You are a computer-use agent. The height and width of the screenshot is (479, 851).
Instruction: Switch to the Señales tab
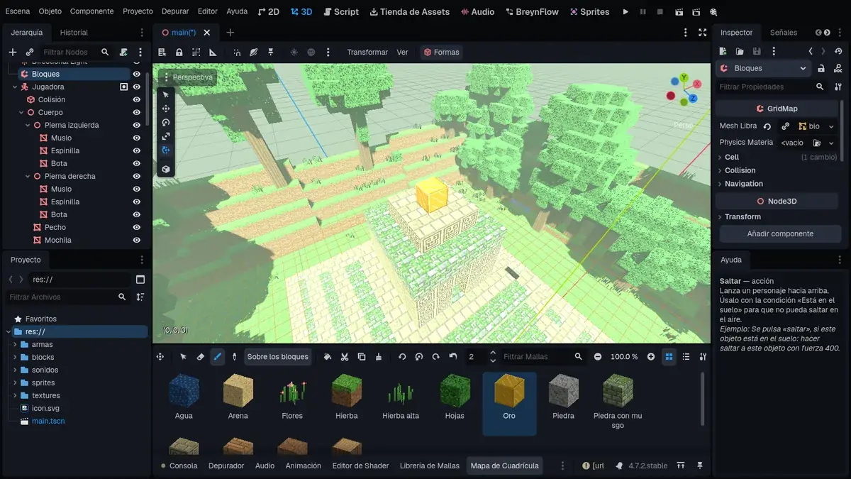[x=784, y=33]
